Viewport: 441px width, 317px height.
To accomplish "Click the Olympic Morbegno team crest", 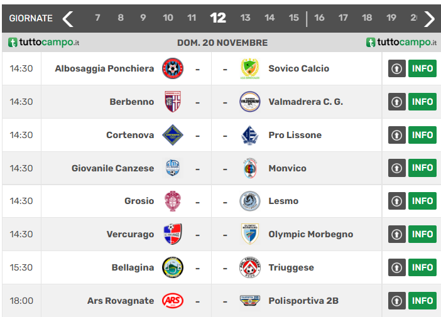I will tap(249, 234).
